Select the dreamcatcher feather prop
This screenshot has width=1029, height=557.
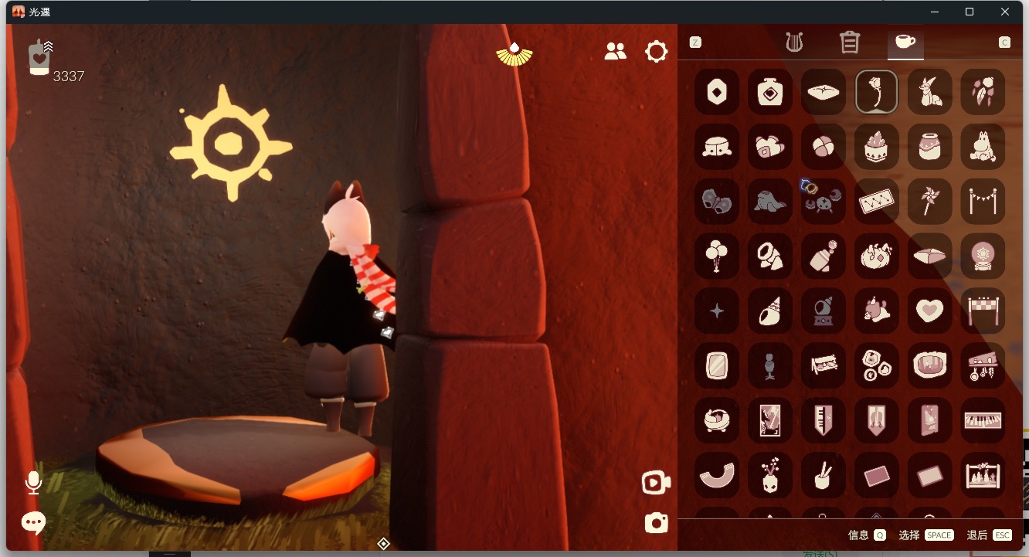click(x=983, y=91)
